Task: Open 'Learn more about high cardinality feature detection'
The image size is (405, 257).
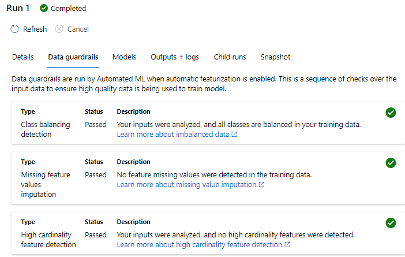Action: (x=200, y=245)
